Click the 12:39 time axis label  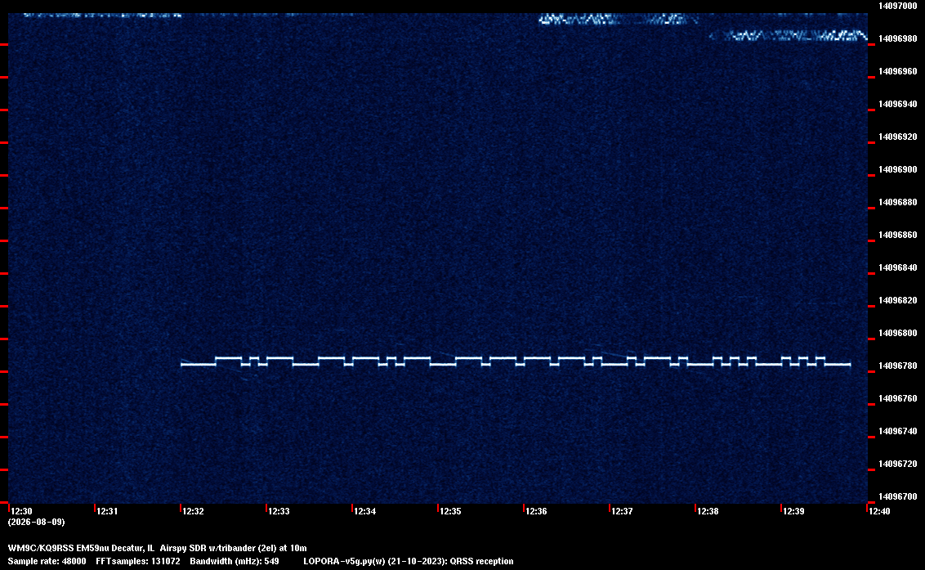tap(794, 511)
